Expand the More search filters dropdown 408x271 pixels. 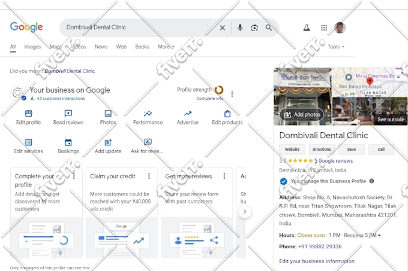(166, 47)
